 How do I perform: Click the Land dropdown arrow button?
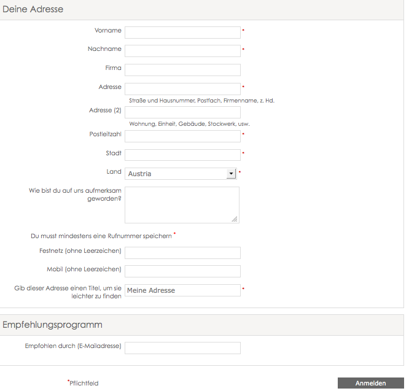tap(231, 174)
